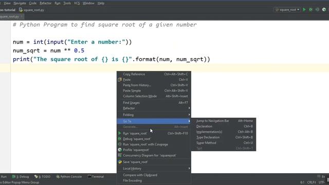Open the Navigate menu

[20, 3]
